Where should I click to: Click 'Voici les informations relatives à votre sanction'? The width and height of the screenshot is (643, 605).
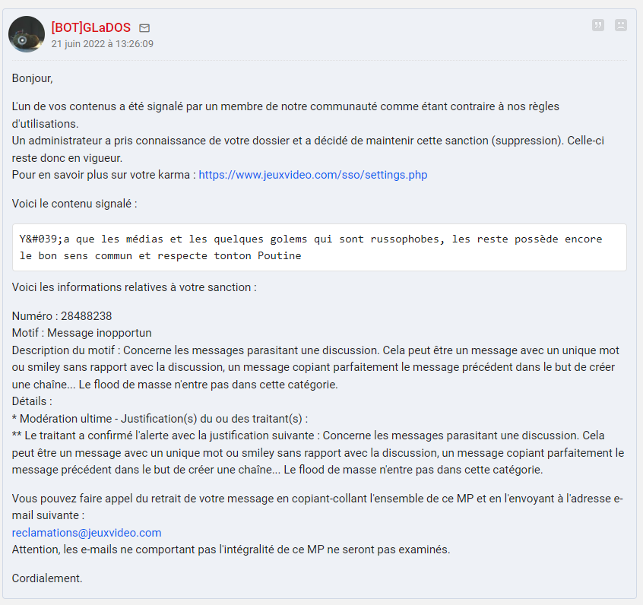point(134,287)
